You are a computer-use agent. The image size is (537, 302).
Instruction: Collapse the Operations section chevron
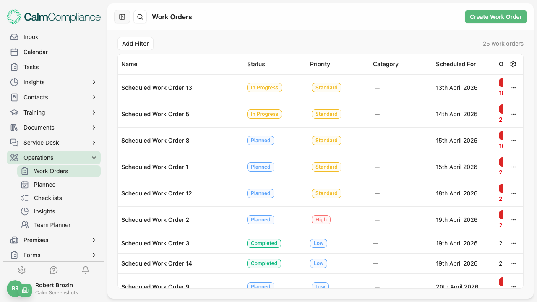[x=94, y=158]
